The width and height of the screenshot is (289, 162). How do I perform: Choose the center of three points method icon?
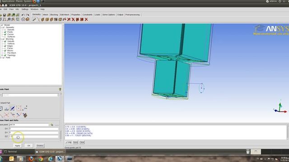19,108
